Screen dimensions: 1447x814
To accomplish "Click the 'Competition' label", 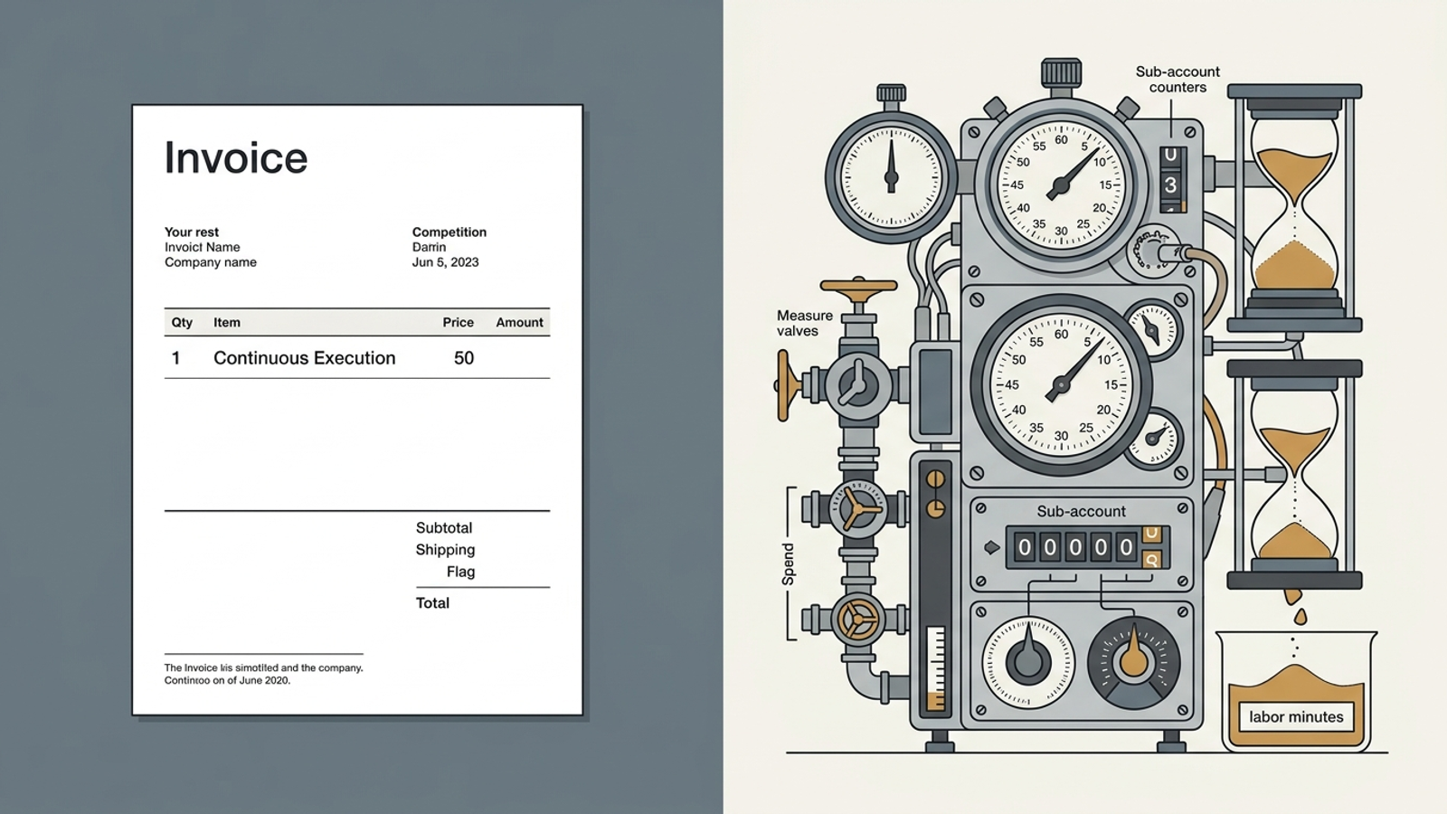I will tap(449, 232).
